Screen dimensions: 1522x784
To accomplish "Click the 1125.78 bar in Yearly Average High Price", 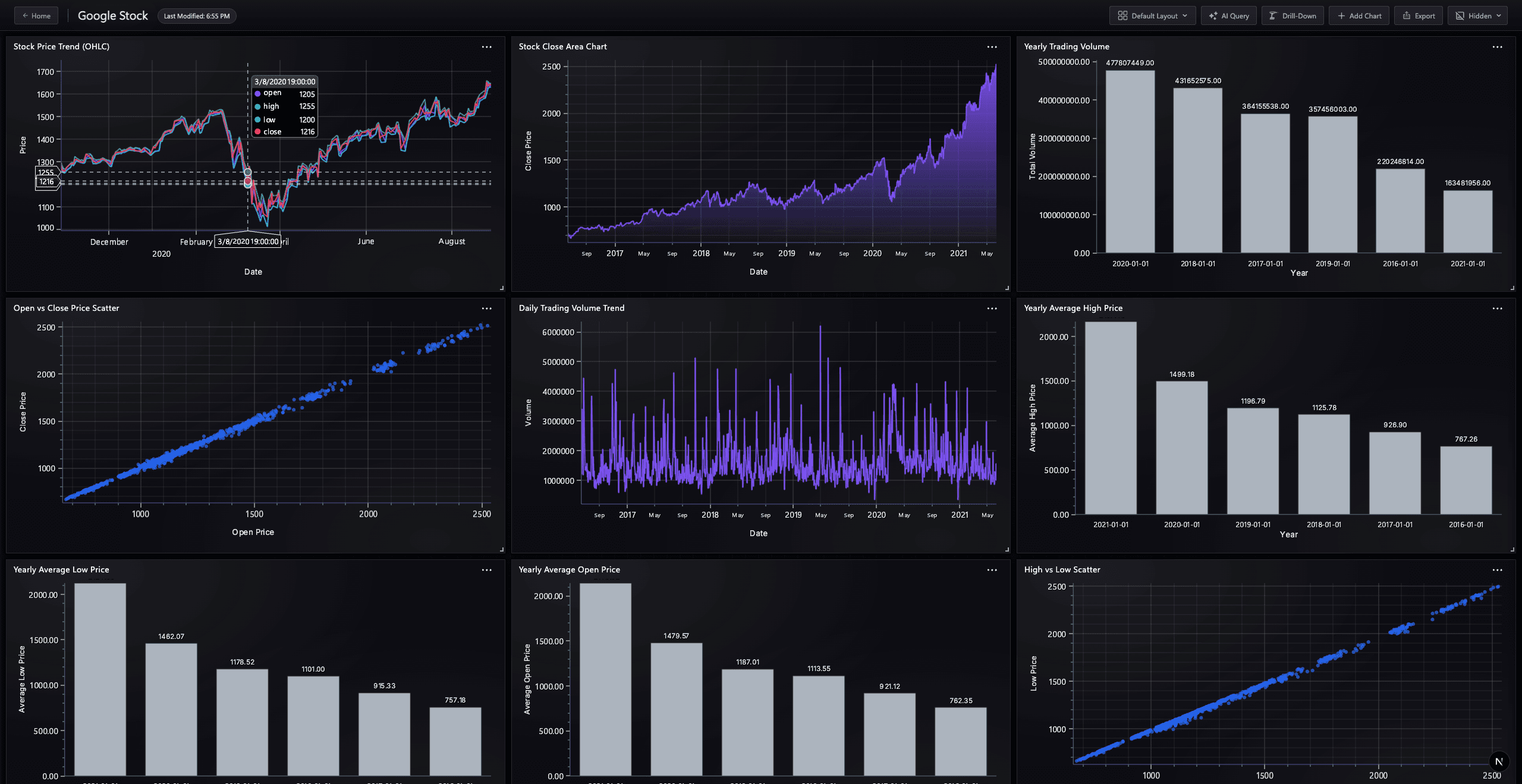I will click(x=1324, y=464).
